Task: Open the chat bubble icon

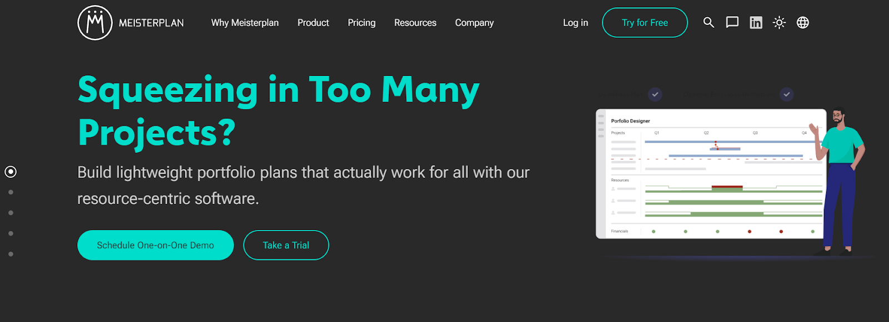Action: click(x=732, y=22)
